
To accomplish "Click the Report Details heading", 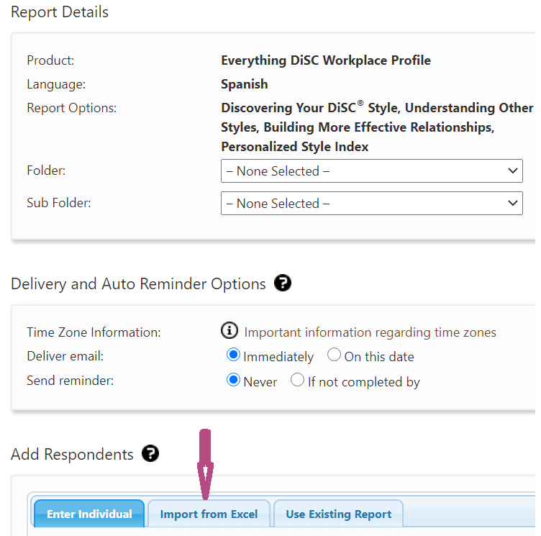I will coord(60,12).
